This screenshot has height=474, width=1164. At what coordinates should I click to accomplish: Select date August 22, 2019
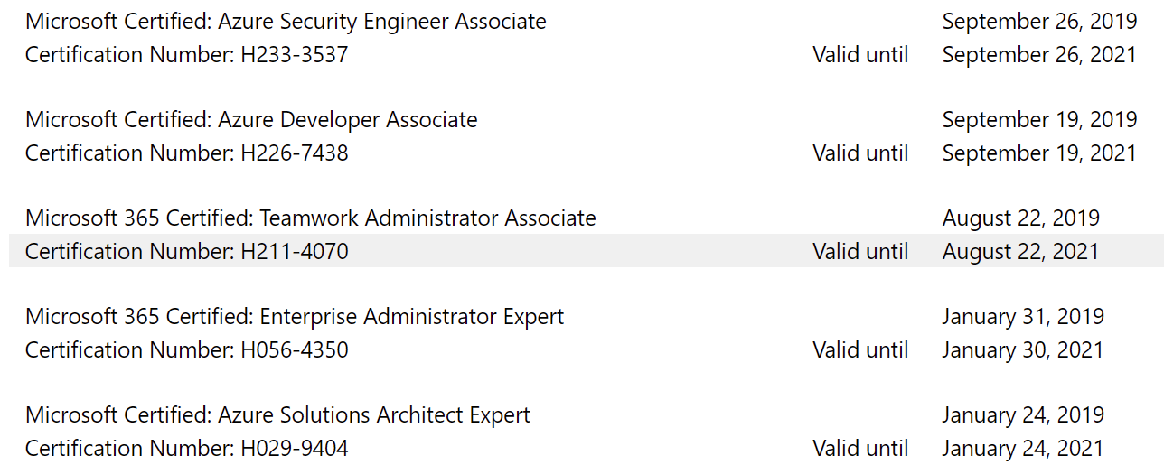pyautogui.click(x=1021, y=218)
